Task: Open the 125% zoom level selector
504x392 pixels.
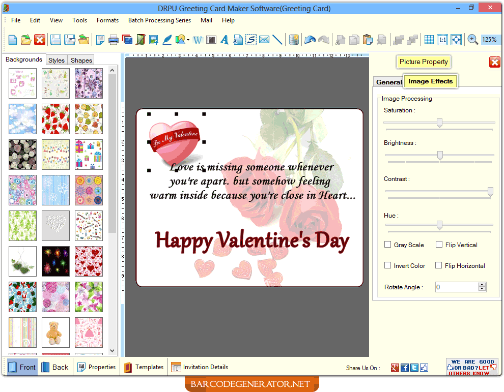Action: 490,39
